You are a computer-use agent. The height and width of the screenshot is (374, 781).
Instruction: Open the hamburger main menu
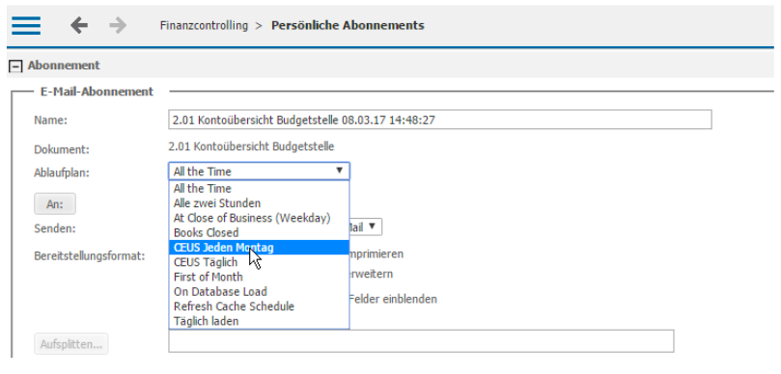point(26,25)
